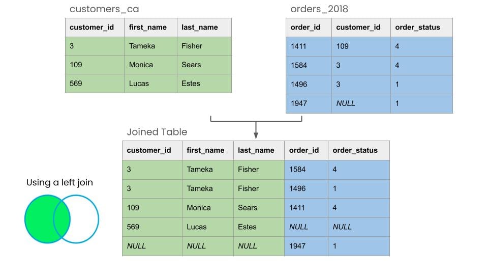Select the 569 cell in customers_ca
488x275 pixels.
[x=95, y=84]
